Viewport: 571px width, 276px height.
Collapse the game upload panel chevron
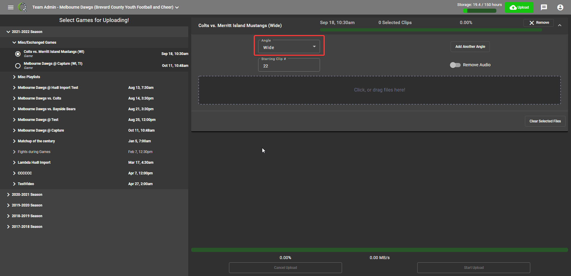560,26
